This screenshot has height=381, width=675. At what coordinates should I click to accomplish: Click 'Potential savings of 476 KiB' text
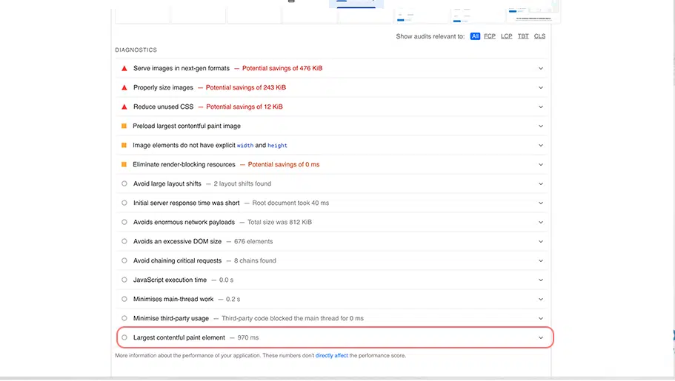coord(282,68)
